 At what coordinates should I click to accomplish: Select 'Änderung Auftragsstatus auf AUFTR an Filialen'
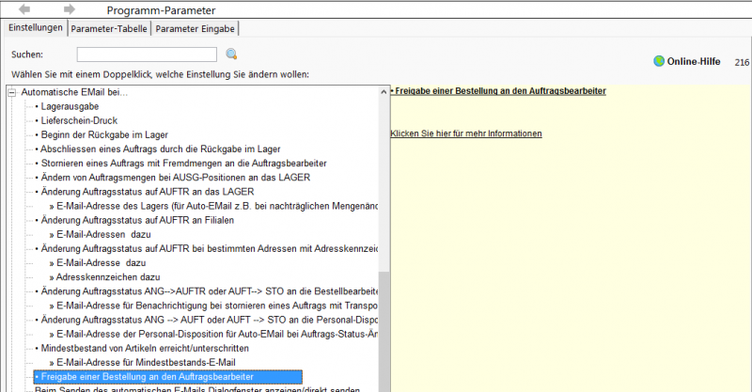pyautogui.click(x=137, y=220)
